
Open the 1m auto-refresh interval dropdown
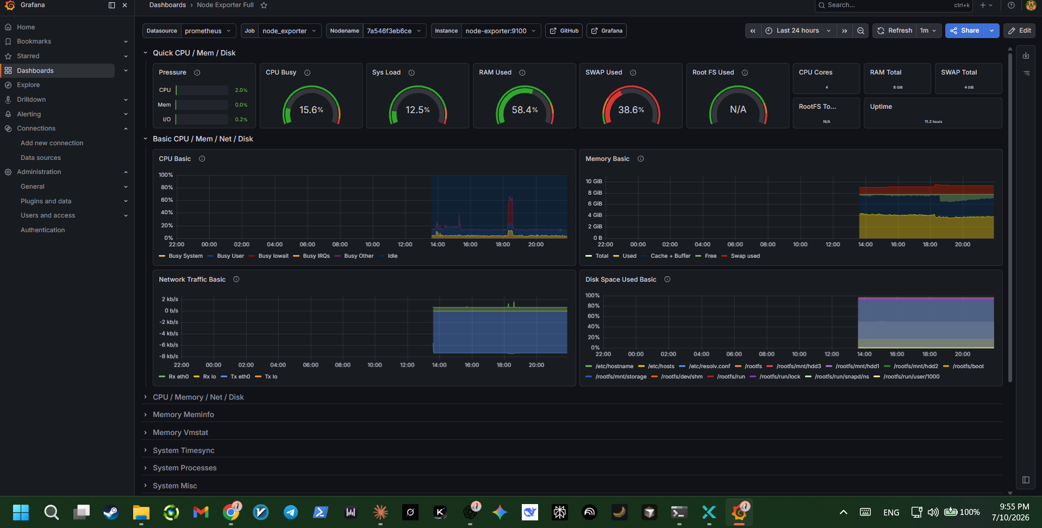point(928,31)
